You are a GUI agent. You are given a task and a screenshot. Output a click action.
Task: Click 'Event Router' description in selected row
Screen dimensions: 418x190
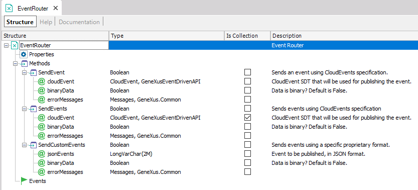(x=288, y=45)
